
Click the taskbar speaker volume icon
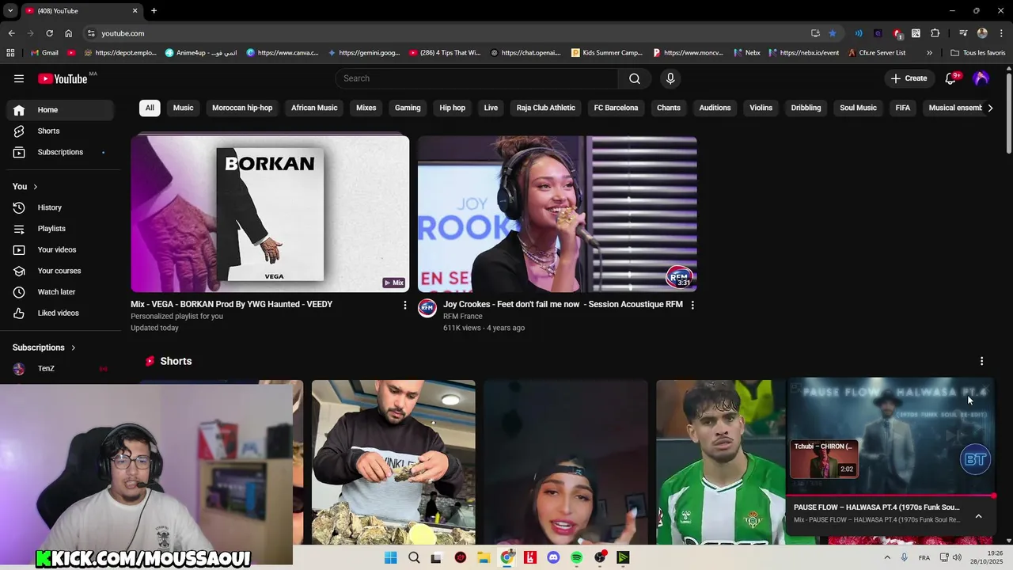[957, 557]
